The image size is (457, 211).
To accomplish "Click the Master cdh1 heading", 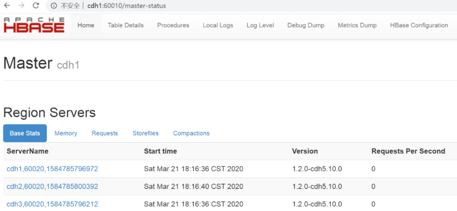I will 41,63.
